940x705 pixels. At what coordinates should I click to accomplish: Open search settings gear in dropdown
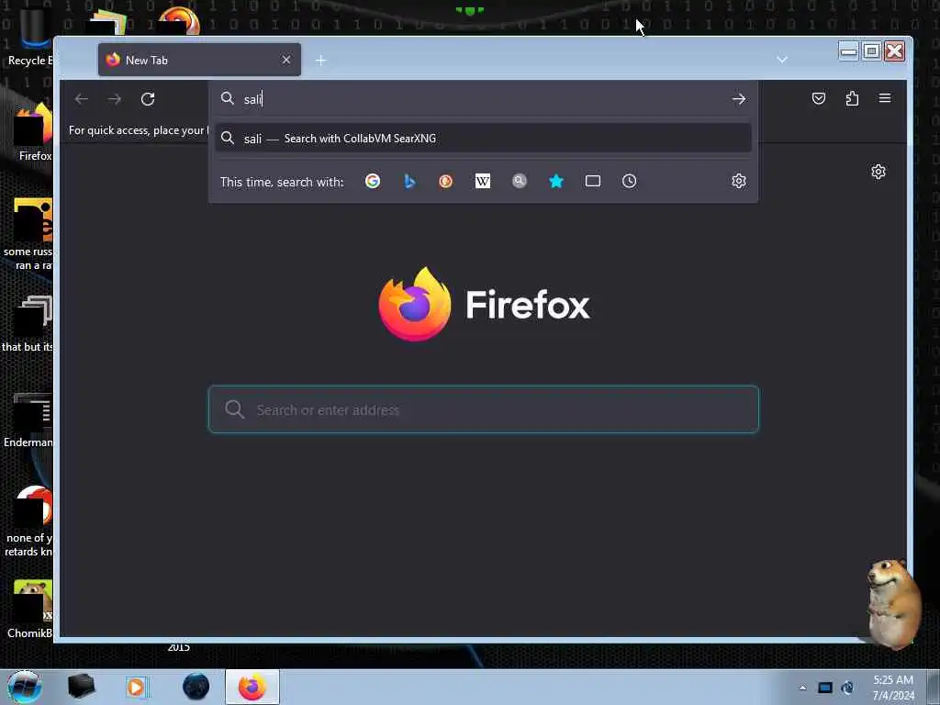[739, 181]
